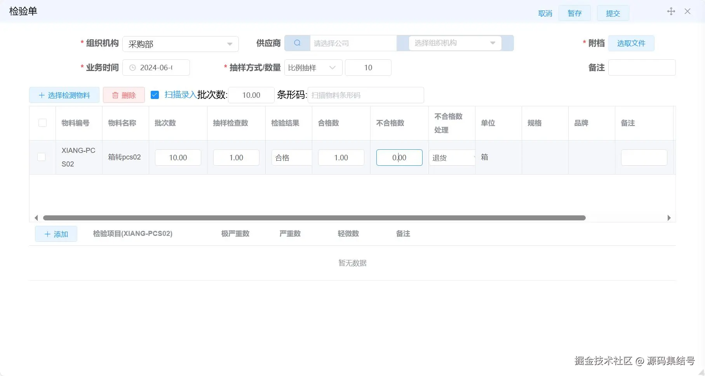Click the 条形码 barcode input field

click(x=365, y=95)
